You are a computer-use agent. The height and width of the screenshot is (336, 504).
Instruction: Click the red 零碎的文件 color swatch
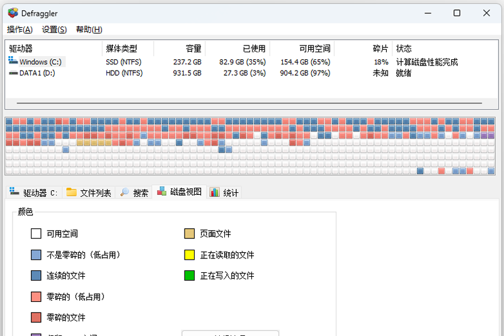point(36,317)
